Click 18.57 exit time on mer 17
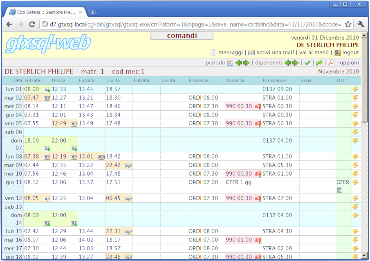The height and width of the screenshot is (261, 370). 113,248
